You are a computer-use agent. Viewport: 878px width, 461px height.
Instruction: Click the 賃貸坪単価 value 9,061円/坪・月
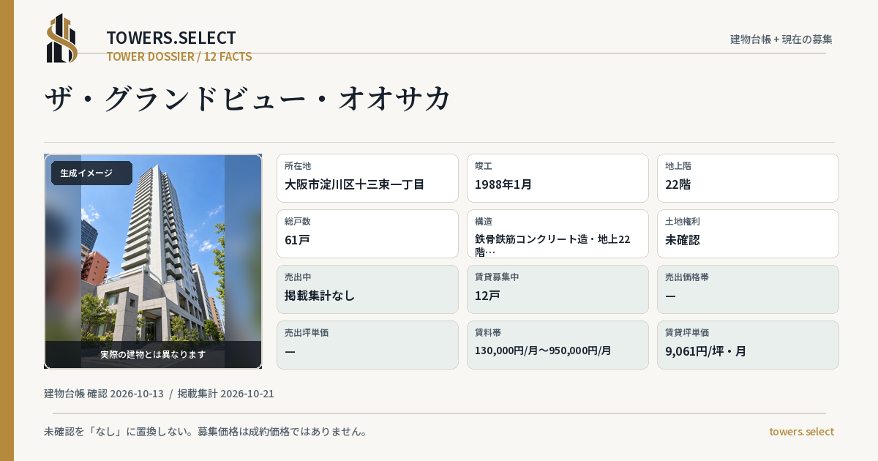706,351
